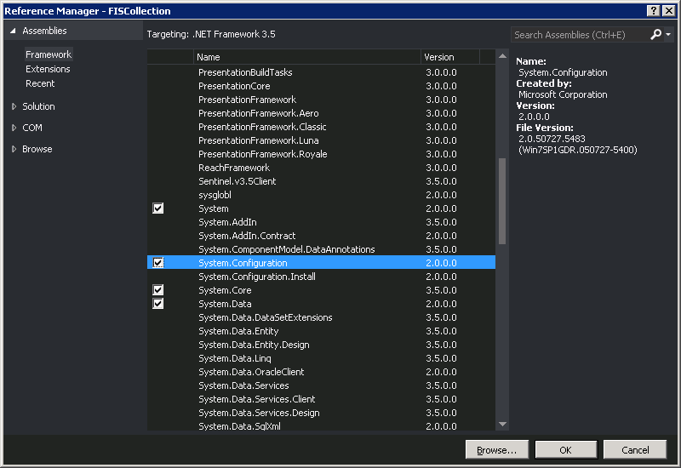This screenshot has height=468, width=681.
Task: Select the Recent category
Action: [x=40, y=83]
